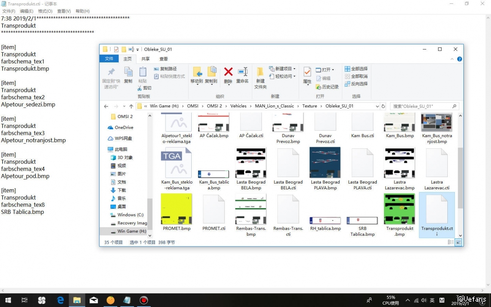Image resolution: width=491 pixels, height=307 pixels.
Task: Open Notepad File (文件) menu
Action: (9, 11)
